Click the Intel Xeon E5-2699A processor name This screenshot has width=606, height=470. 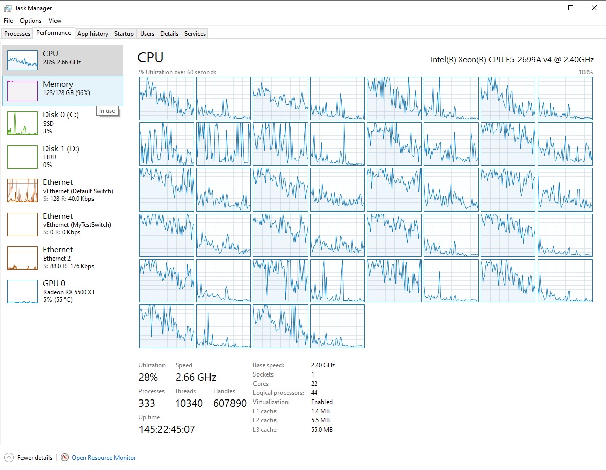click(x=512, y=60)
